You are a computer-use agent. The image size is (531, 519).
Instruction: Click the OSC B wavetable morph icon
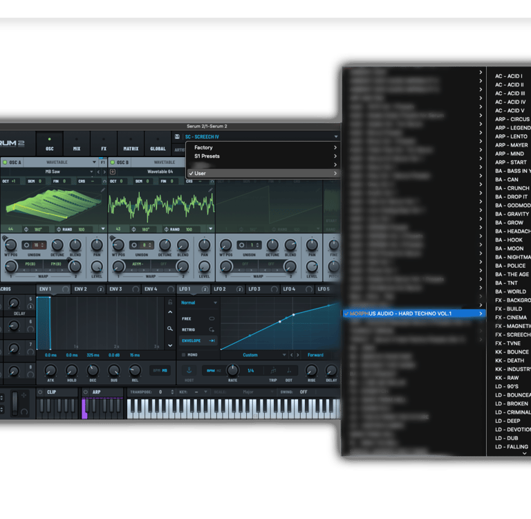[x=113, y=172]
